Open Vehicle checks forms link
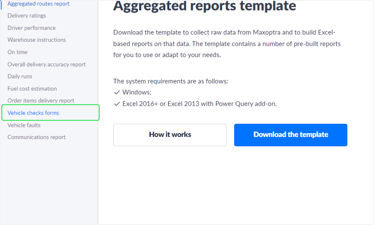This screenshot has width=374, height=225. click(33, 113)
